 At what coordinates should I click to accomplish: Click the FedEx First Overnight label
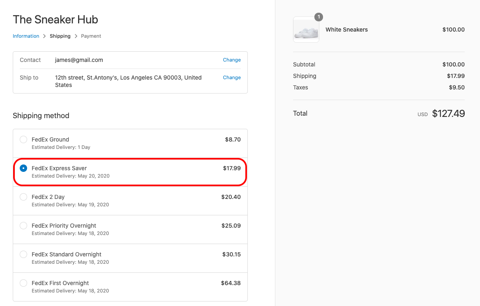click(x=60, y=283)
